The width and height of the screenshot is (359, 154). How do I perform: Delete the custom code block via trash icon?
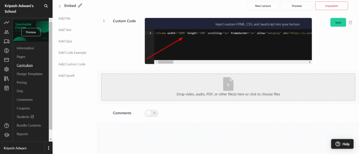coord(350,22)
